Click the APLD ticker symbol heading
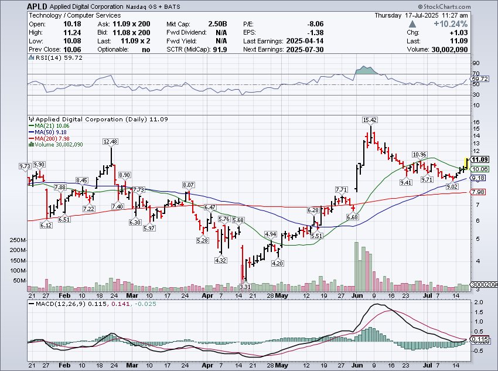 pos(37,6)
